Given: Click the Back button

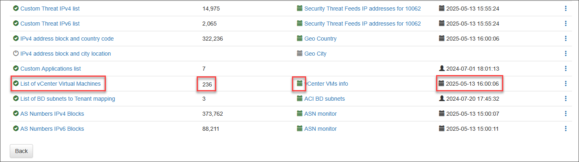Looking at the screenshot, I should tap(21, 151).
